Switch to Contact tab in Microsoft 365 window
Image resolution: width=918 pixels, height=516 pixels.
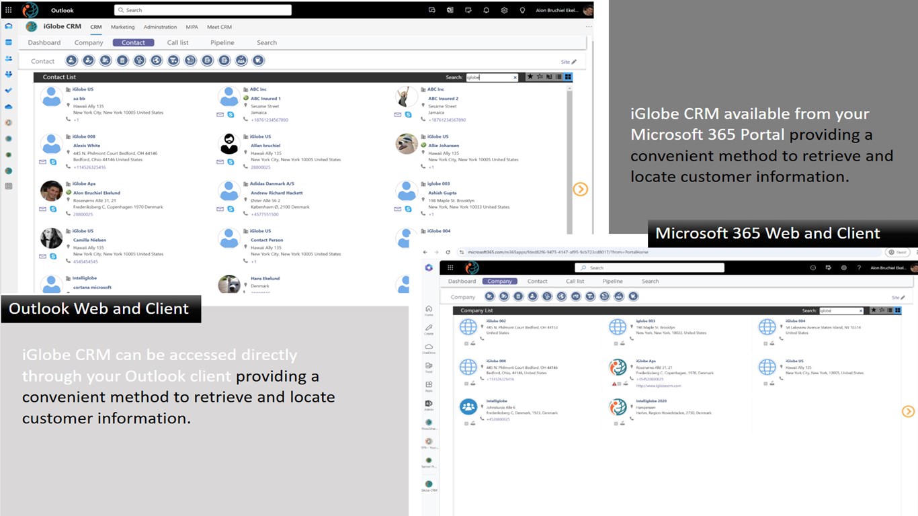coord(538,282)
